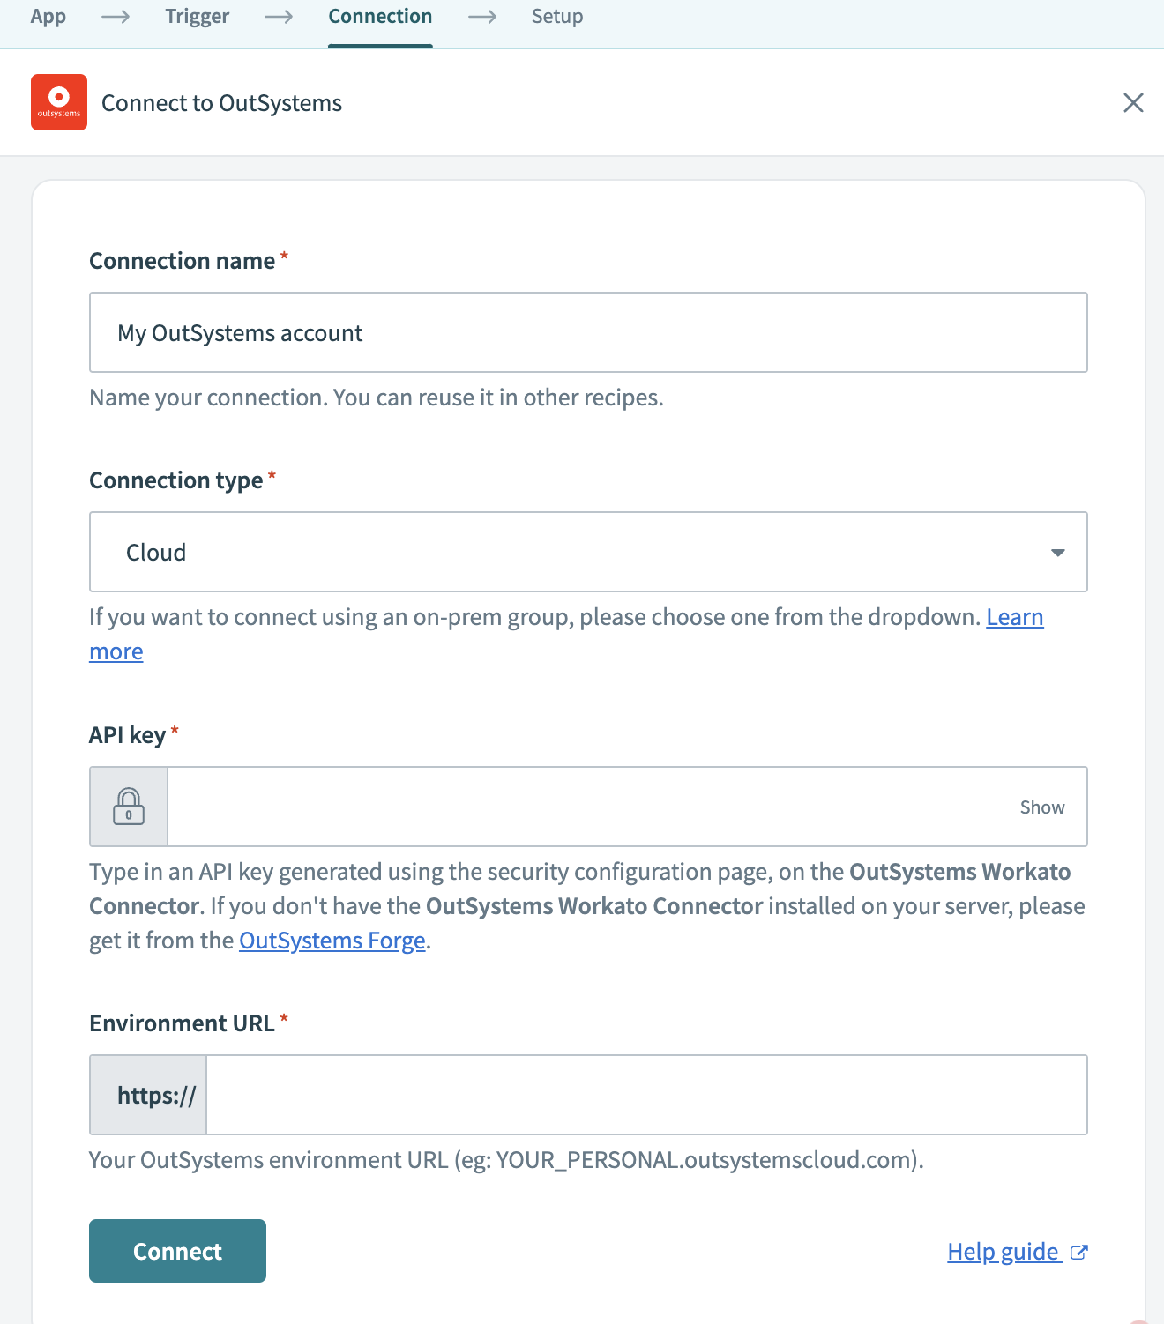The width and height of the screenshot is (1164, 1324).
Task: Open the Learn more link
Action: click(1014, 617)
